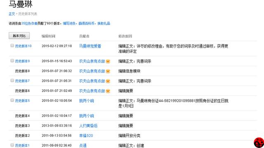
Task: Open the 历史版本9 link
Action: pos(22,61)
